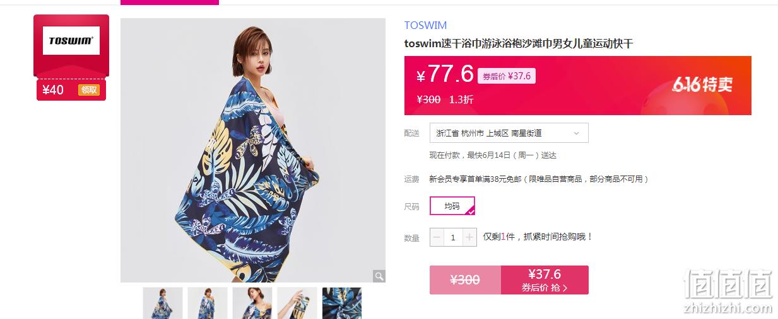This screenshot has height=319, width=778.
Task: Select the second product thumbnail
Action: click(x=208, y=303)
